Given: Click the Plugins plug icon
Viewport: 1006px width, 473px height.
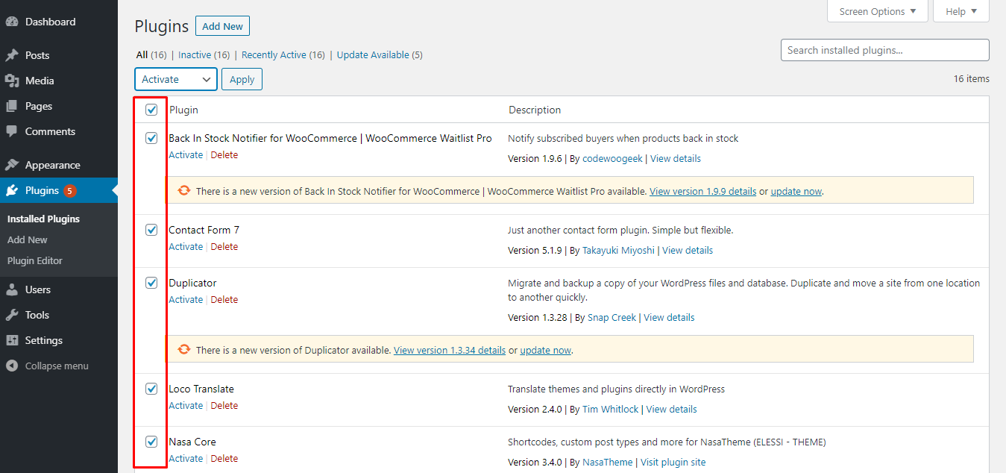Looking at the screenshot, I should pyautogui.click(x=12, y=190).
